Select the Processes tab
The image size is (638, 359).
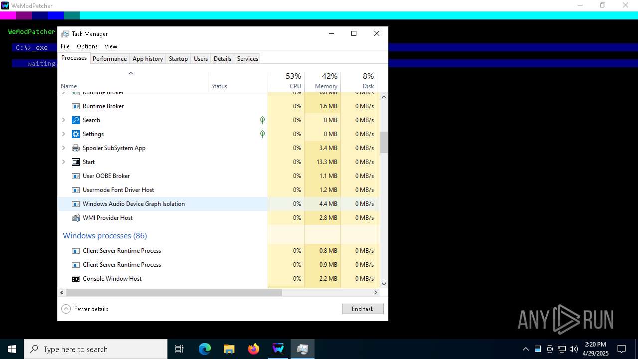74,58
